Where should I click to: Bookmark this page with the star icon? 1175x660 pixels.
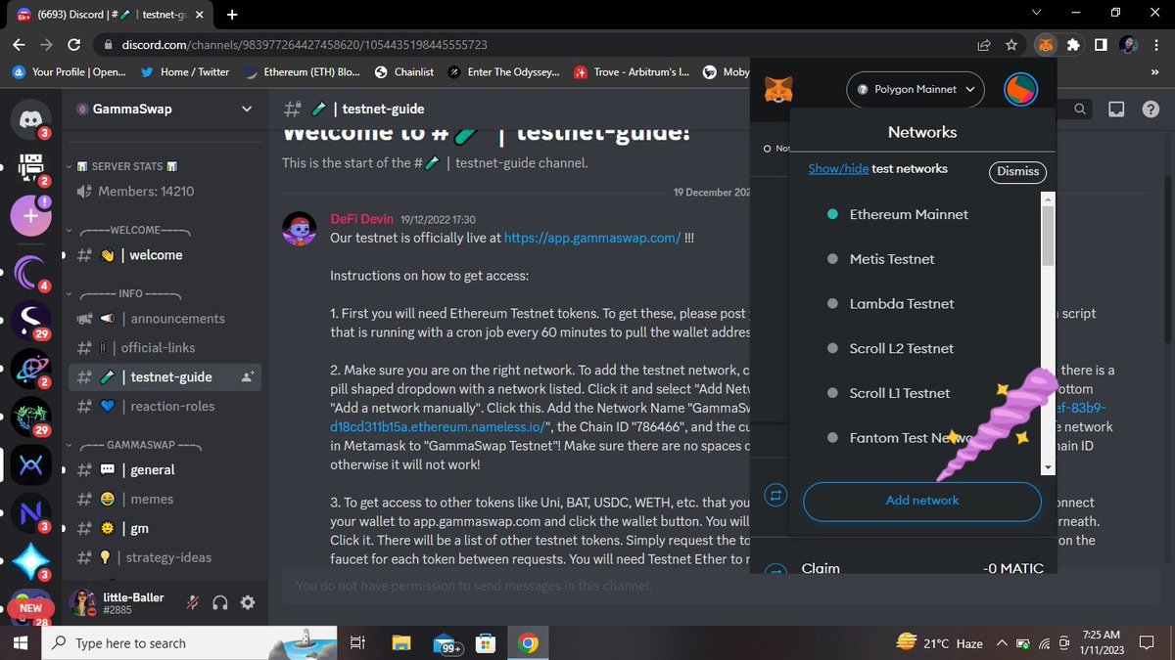pos(1010,45)
